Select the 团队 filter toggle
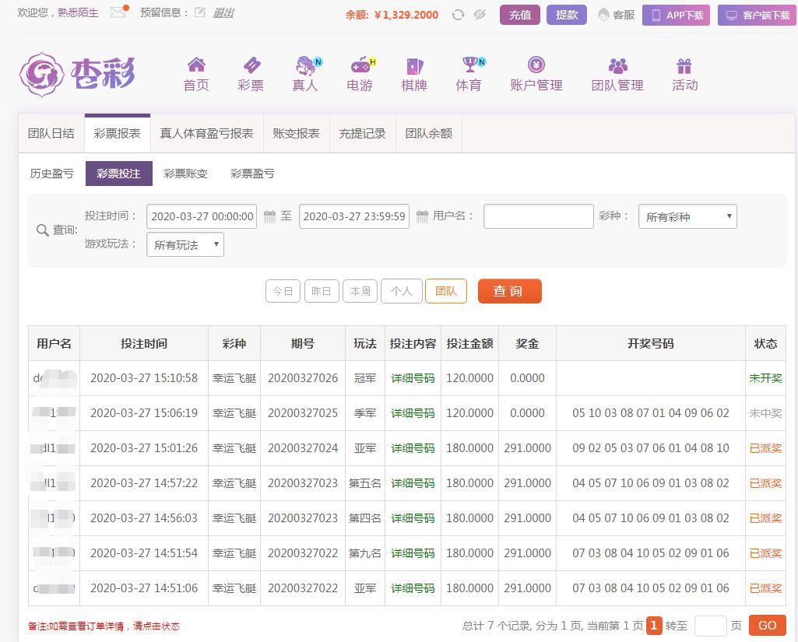This screenshot has width=798, height=642. (446, 291)
